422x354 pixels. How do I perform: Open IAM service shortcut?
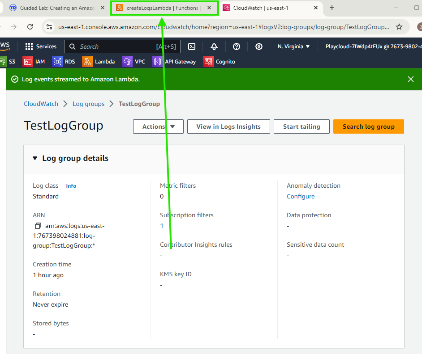(x=34, y=62)
